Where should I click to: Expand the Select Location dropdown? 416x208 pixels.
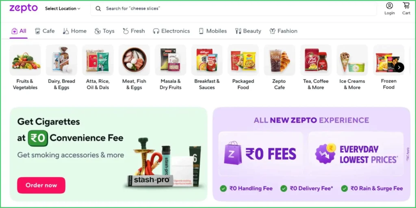[x=63, y=9]
